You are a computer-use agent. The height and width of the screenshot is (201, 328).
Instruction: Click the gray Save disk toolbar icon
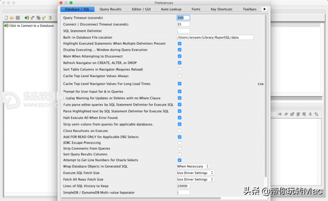click(x=18, y=18)
